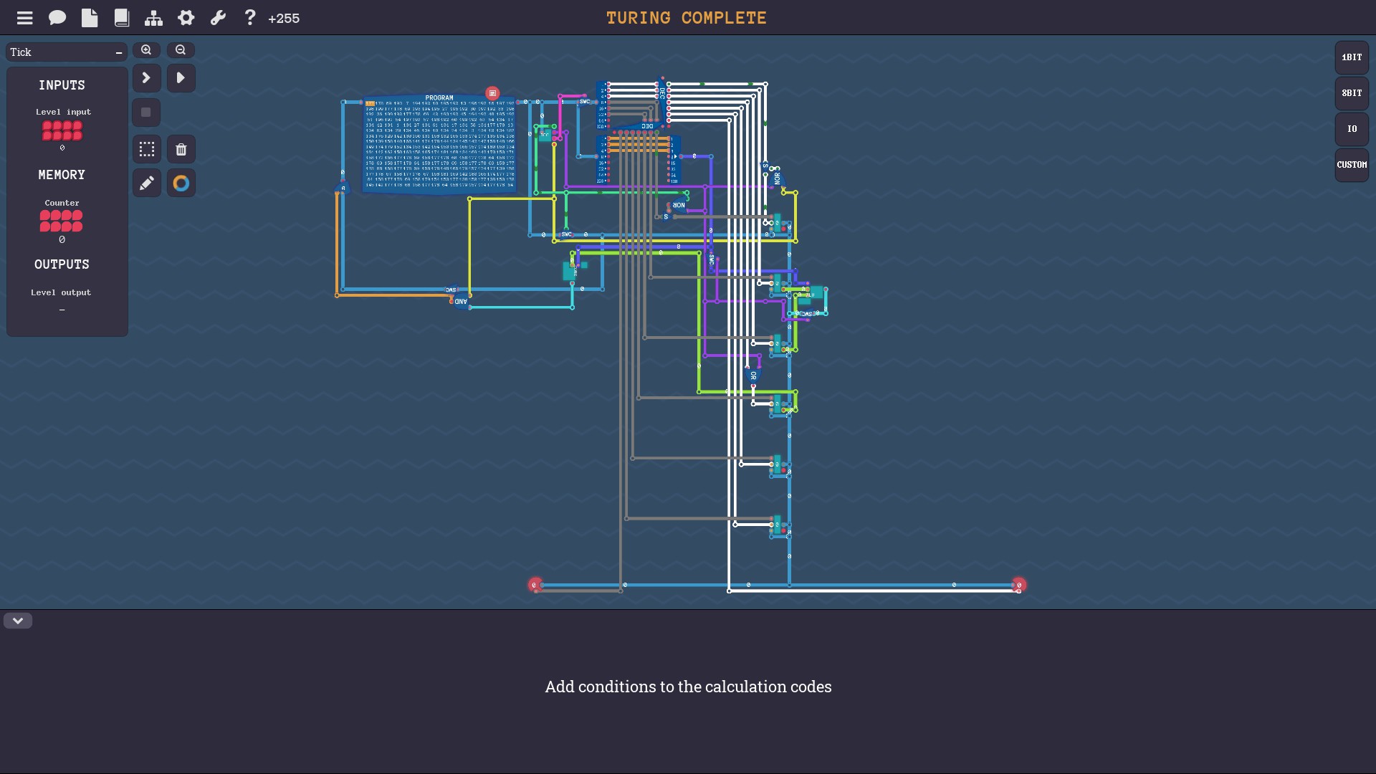Open the hierarchy level map icon
Viewport: 1376px width, 774px height.
(153, 18)
